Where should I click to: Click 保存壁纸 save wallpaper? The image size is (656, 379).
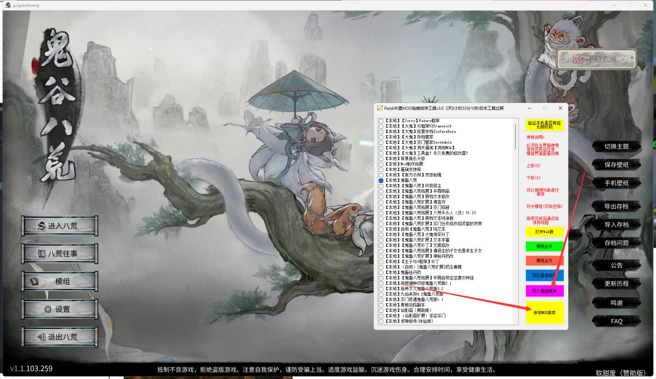pyautogui.click(x=617, y=165)
